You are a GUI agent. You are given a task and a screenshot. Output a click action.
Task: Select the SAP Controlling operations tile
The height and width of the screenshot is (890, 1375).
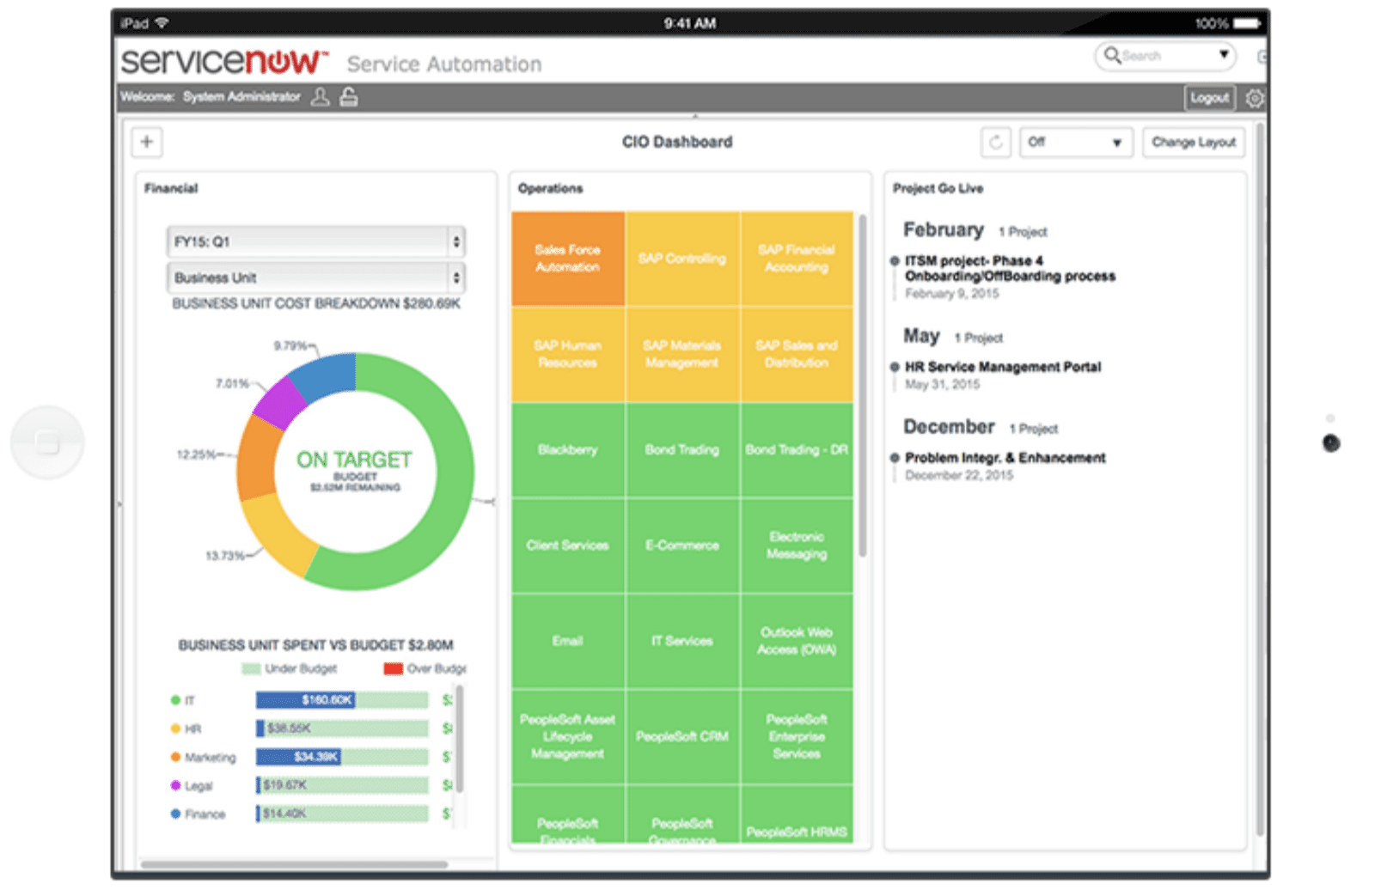click(681, 258)
